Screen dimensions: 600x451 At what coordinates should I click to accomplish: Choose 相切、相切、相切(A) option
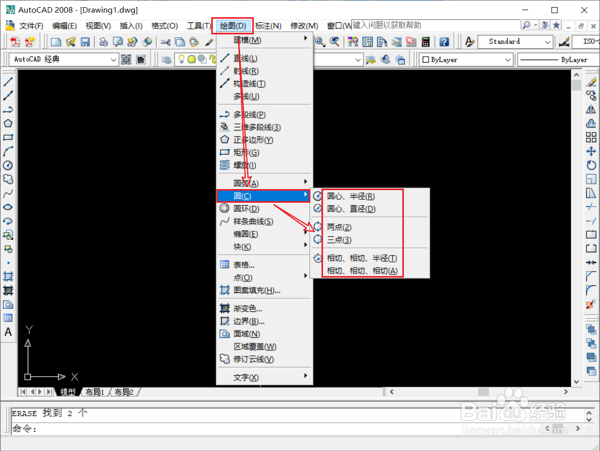370,270
